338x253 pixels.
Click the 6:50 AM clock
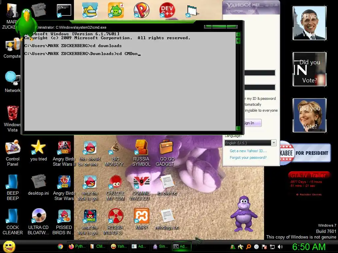click(309, 247)
